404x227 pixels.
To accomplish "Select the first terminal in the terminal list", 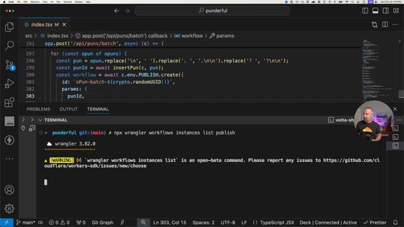I will pos(396,129).
